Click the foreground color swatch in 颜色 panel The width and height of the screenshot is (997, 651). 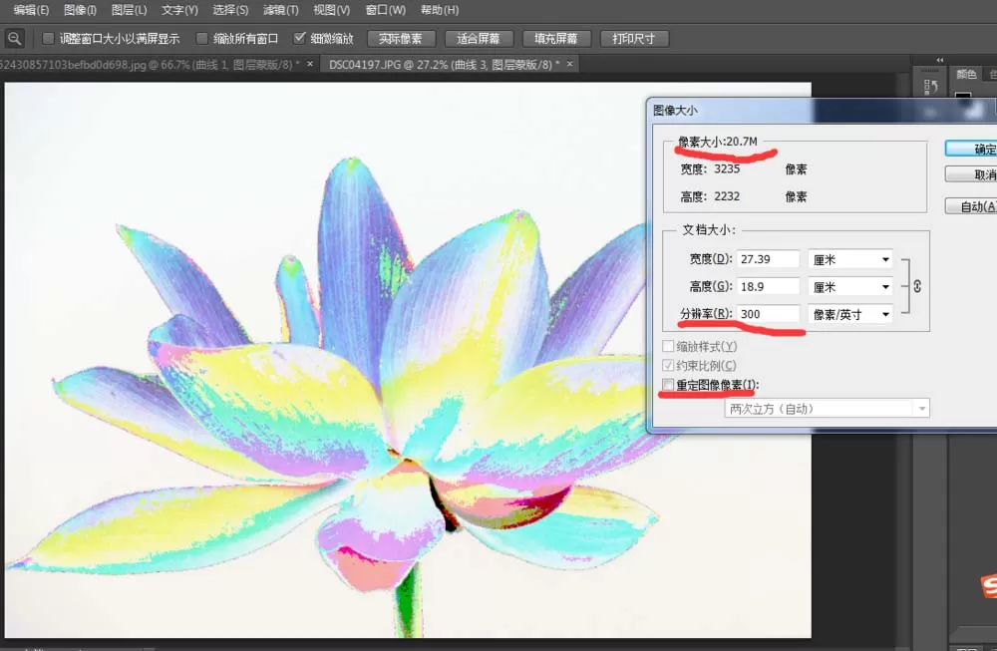coord(963,96)
